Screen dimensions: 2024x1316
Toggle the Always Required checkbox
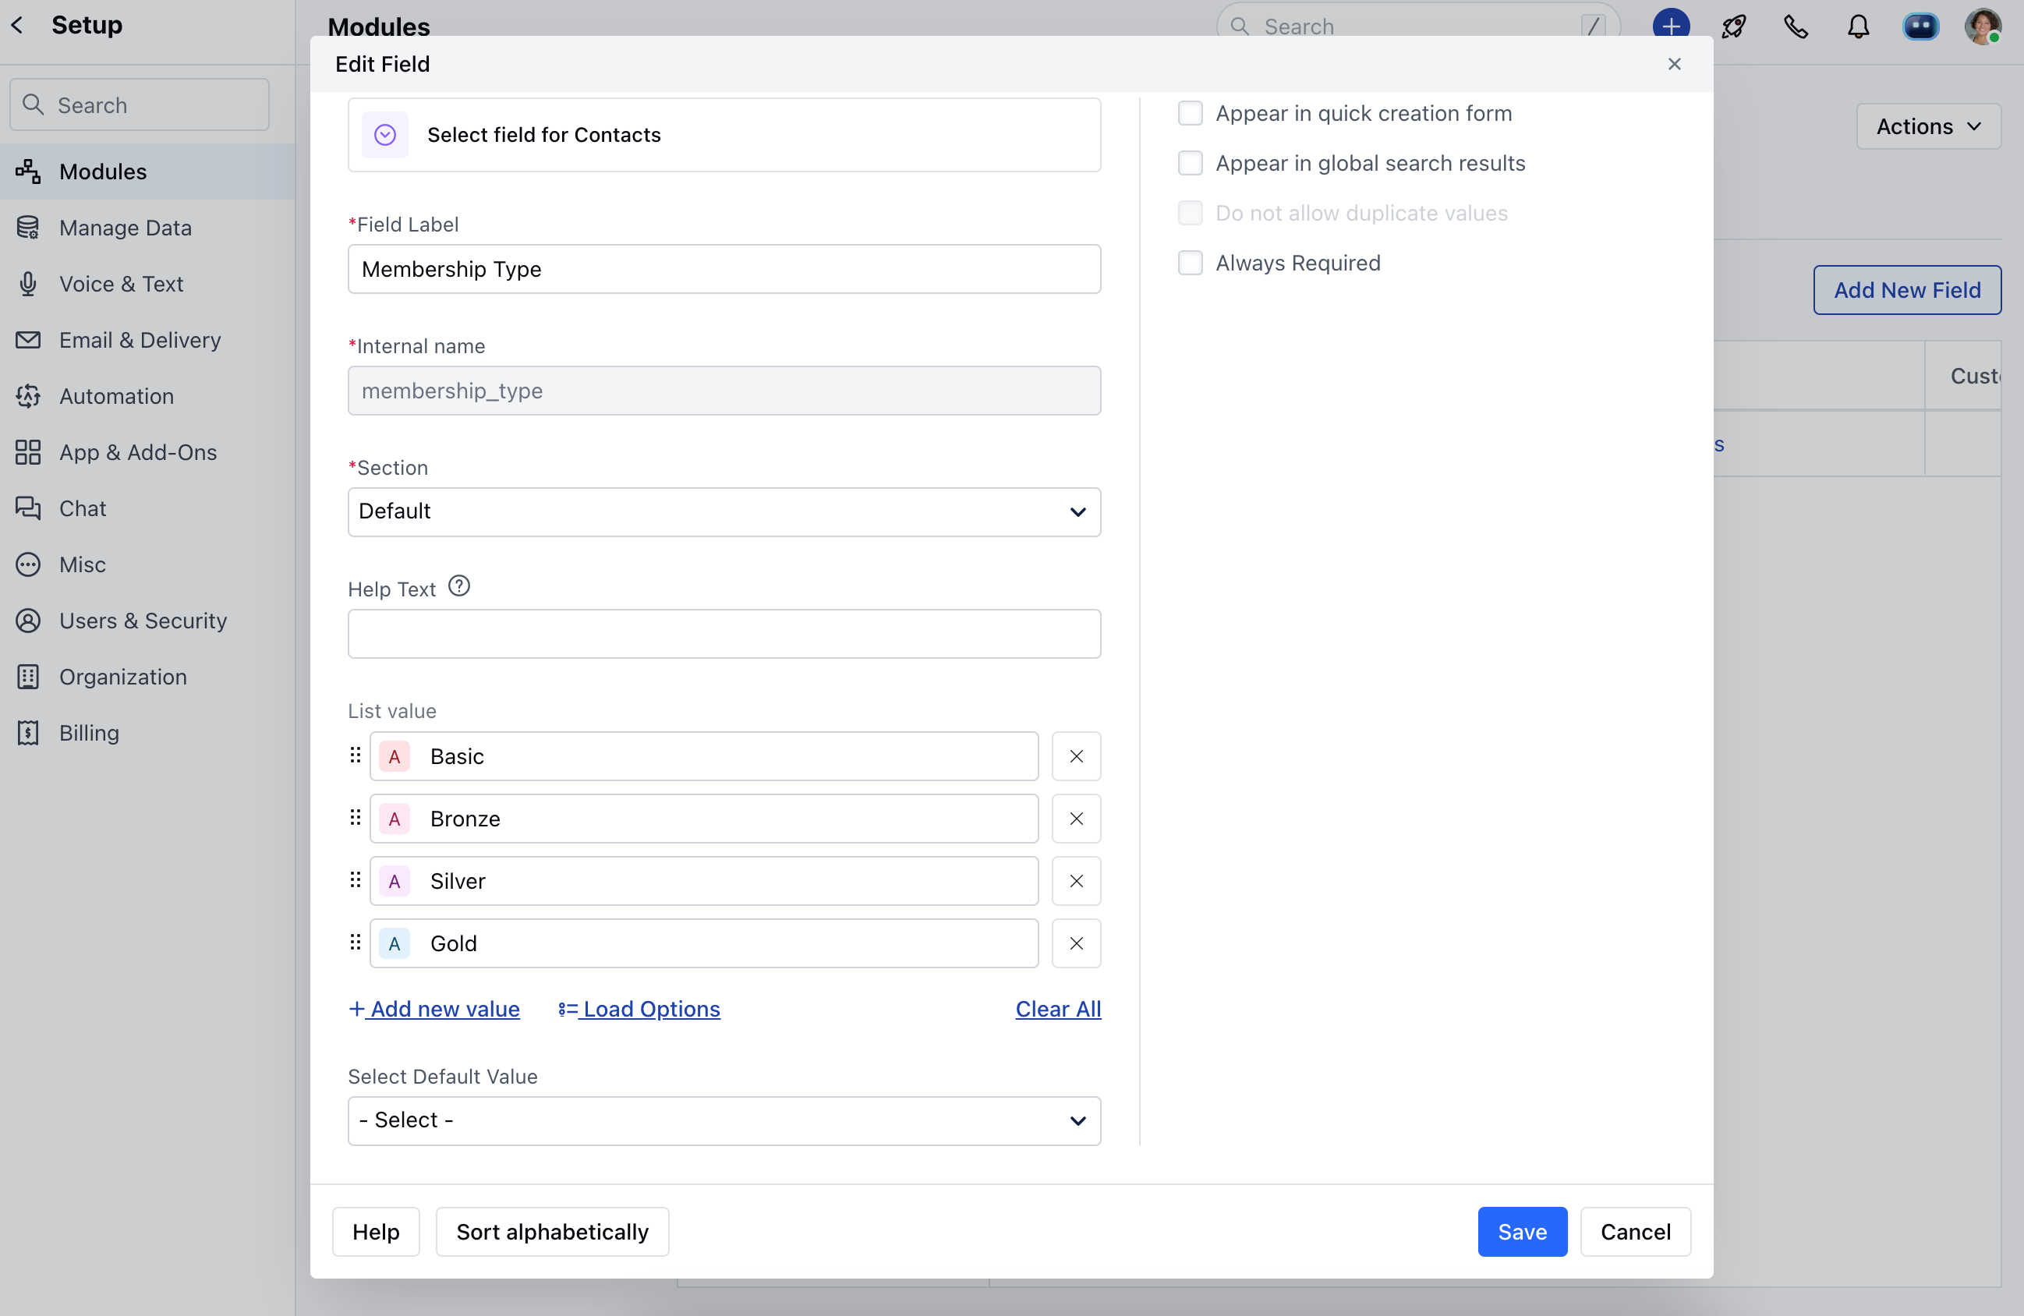click(x=1190, y=264)
